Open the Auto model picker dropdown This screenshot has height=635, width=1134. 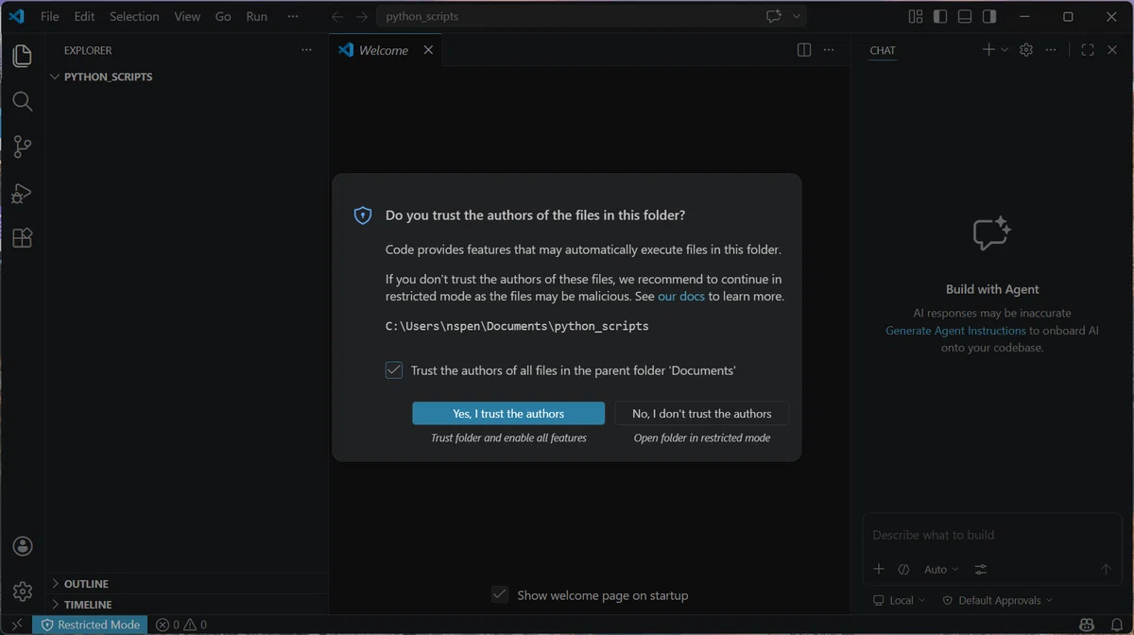[x=941, y=569]
